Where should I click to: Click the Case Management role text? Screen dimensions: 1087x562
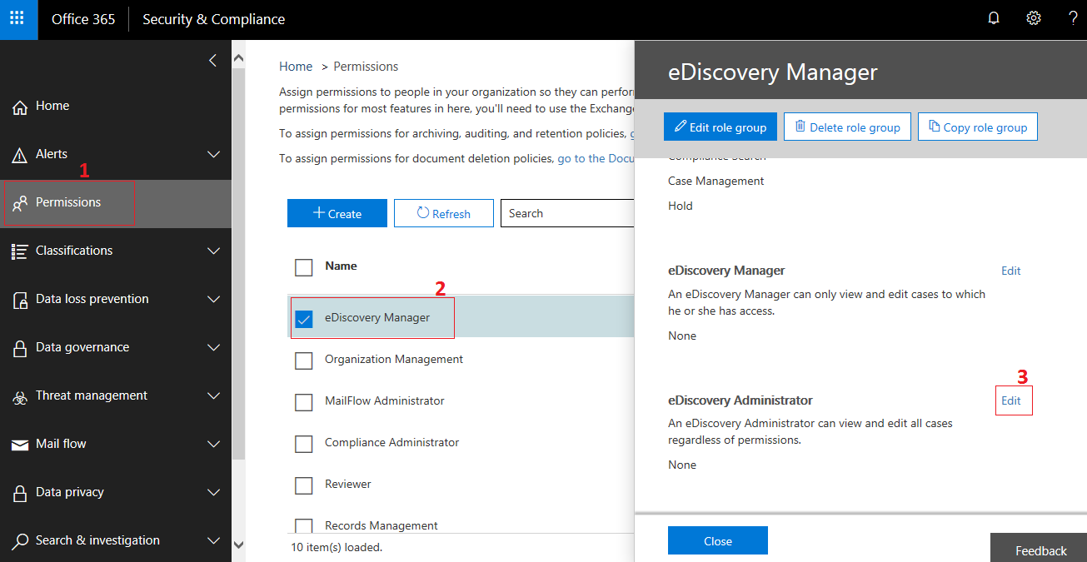(x=716, y=181)
